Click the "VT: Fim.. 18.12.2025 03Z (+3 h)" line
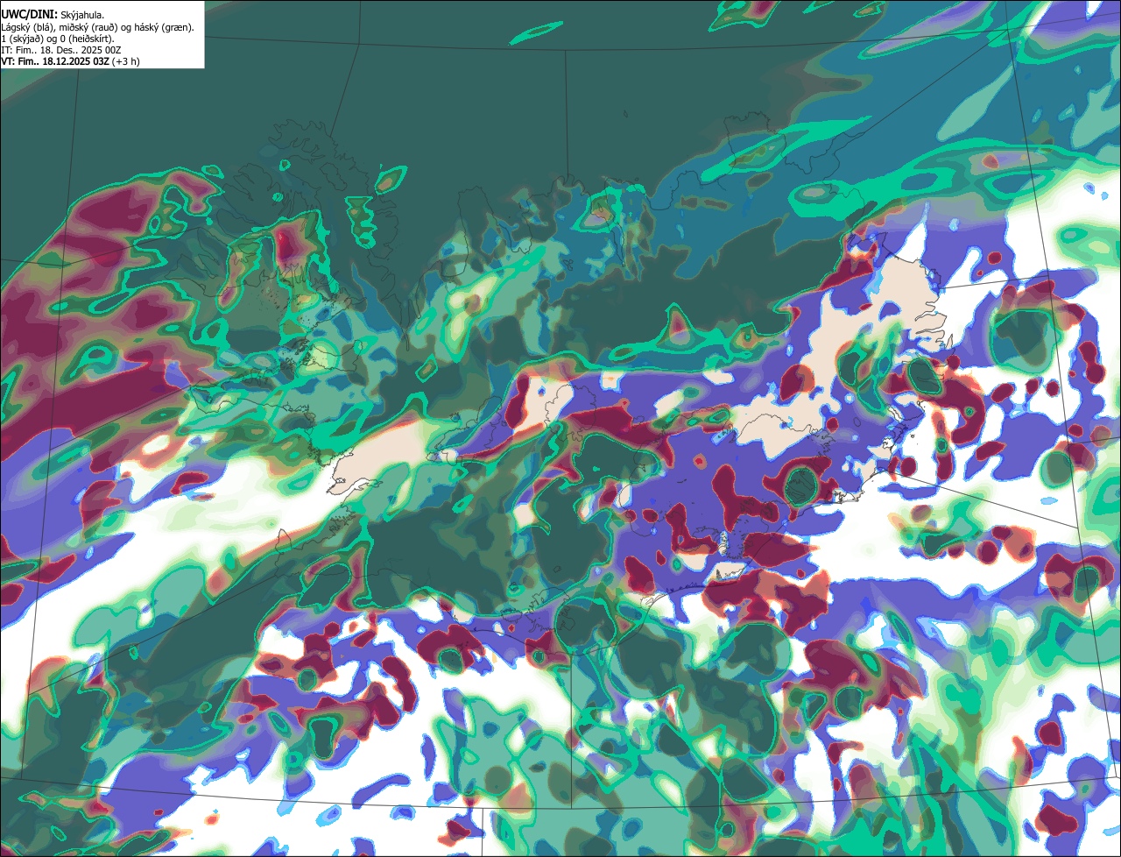Image resolution: width=1121 pixels, height=857 pixels. 70,61
